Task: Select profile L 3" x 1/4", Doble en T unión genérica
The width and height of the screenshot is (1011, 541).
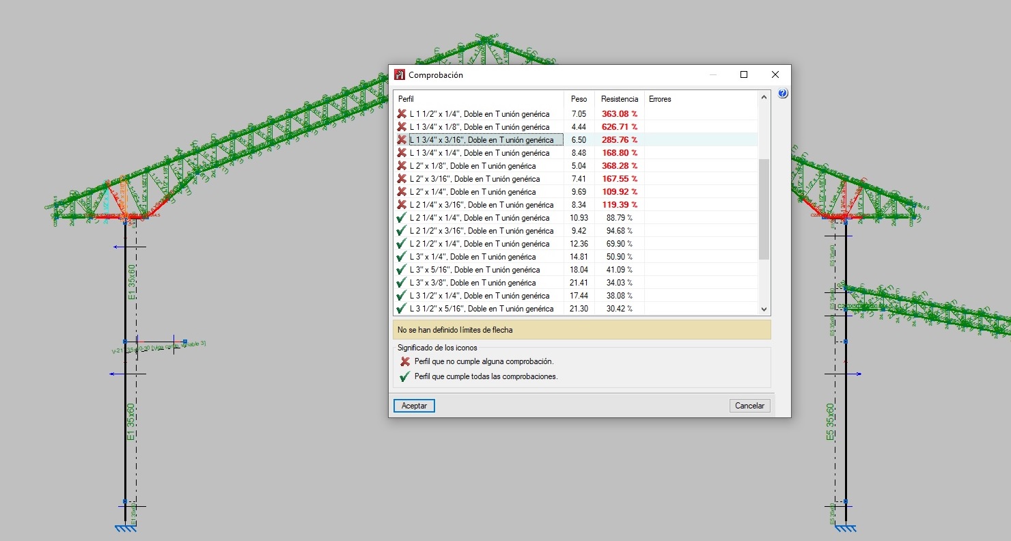Action: point(473,257)
